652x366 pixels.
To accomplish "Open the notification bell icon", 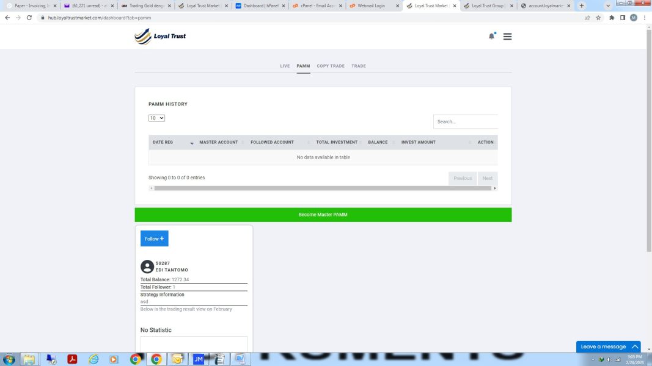I will tap(491, 36).
